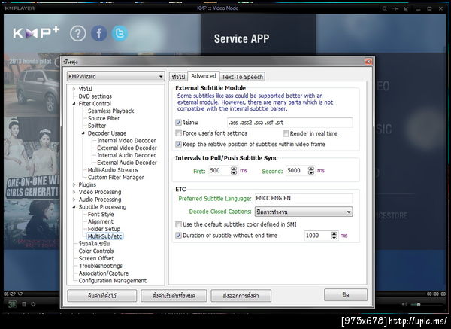Screen dimensions: 451x329
Task: Click the volume speaker icon
Action: (404, 304)
